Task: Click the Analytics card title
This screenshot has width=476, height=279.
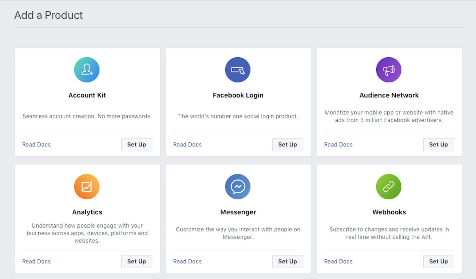Action: coord(87,212)
